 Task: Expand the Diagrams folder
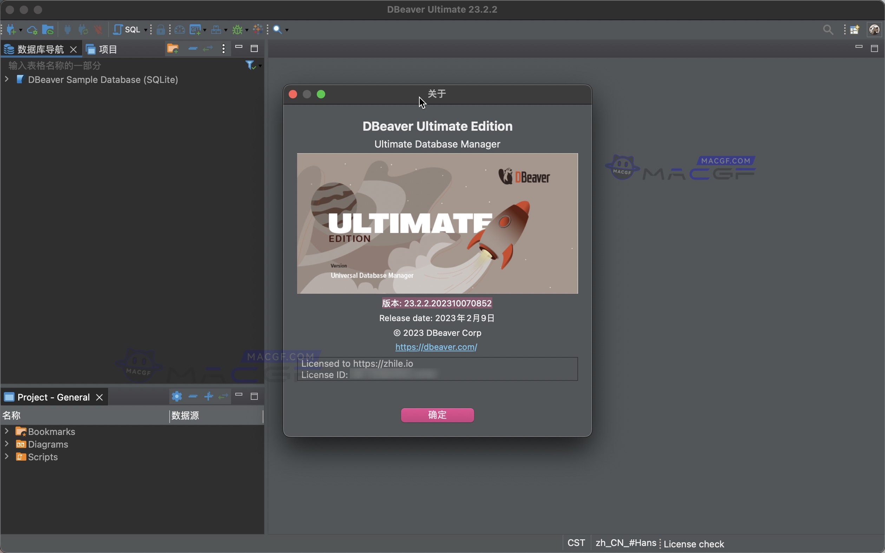[6, 444]
